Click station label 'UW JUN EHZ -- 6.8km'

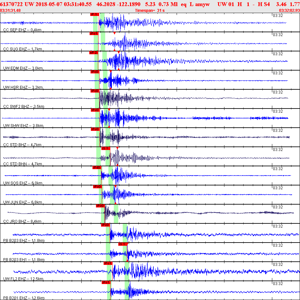(23, 202)
